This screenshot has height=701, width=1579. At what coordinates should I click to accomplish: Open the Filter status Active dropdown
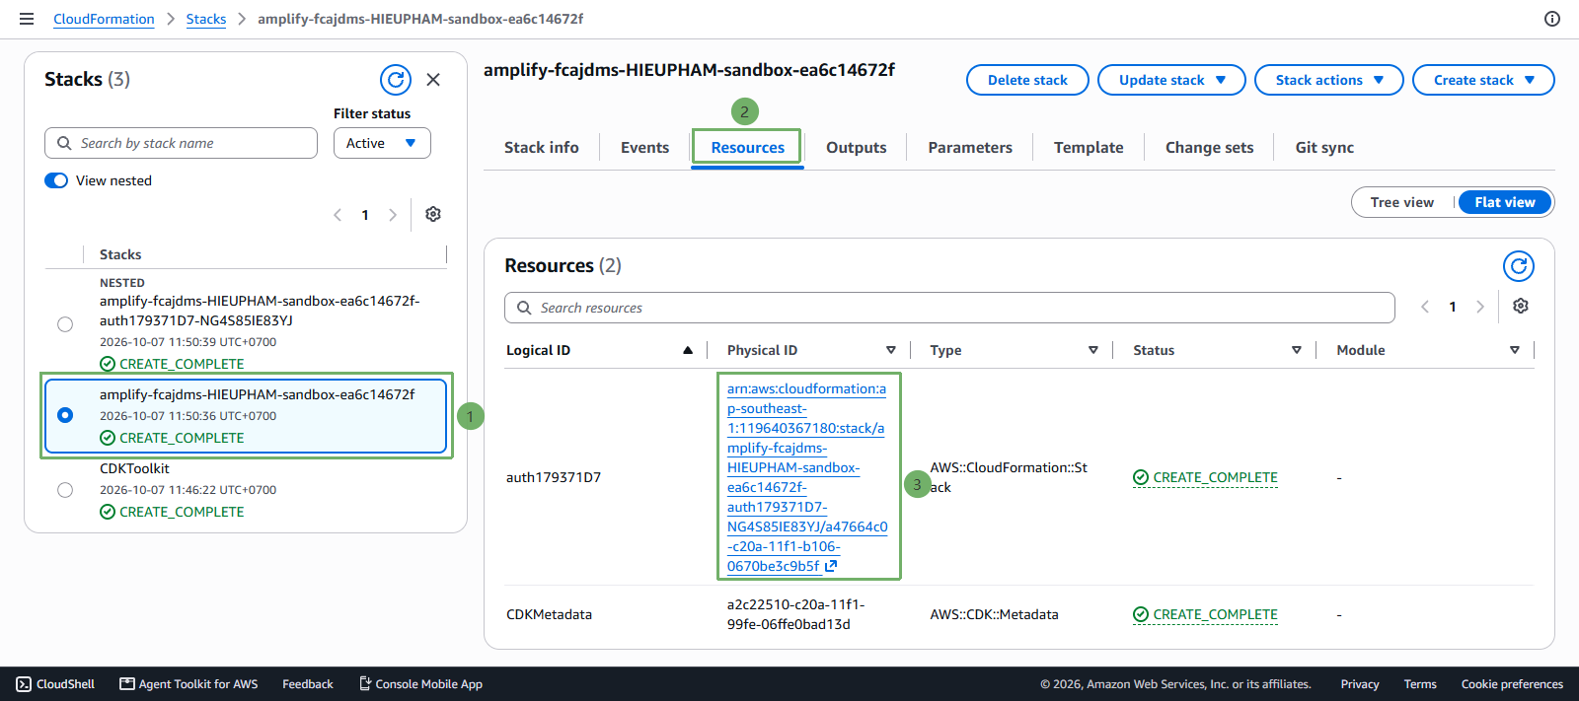[x=382, y=143]
